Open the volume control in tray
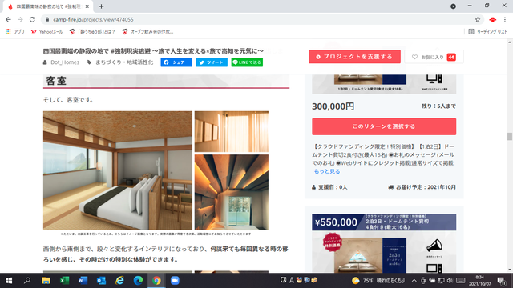Screen dimensions: 513x288 point(450,281)
